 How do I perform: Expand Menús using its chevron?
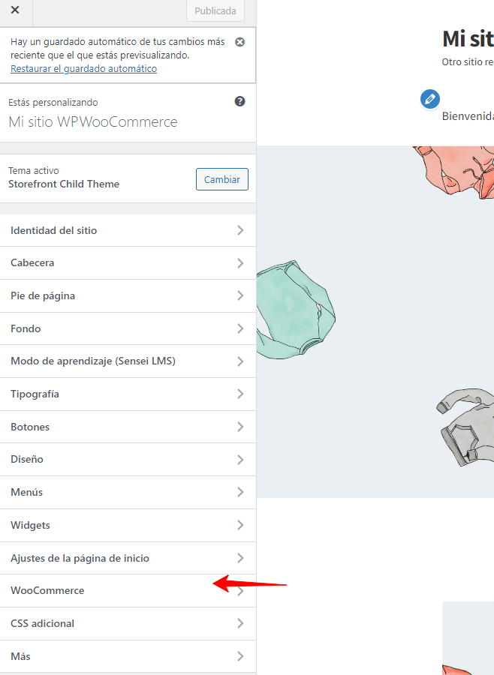pos(240,492)
